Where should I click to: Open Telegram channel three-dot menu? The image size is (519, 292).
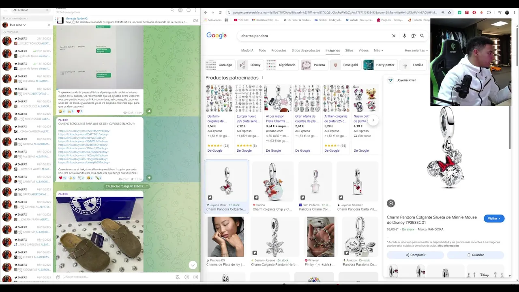(196, 10)
